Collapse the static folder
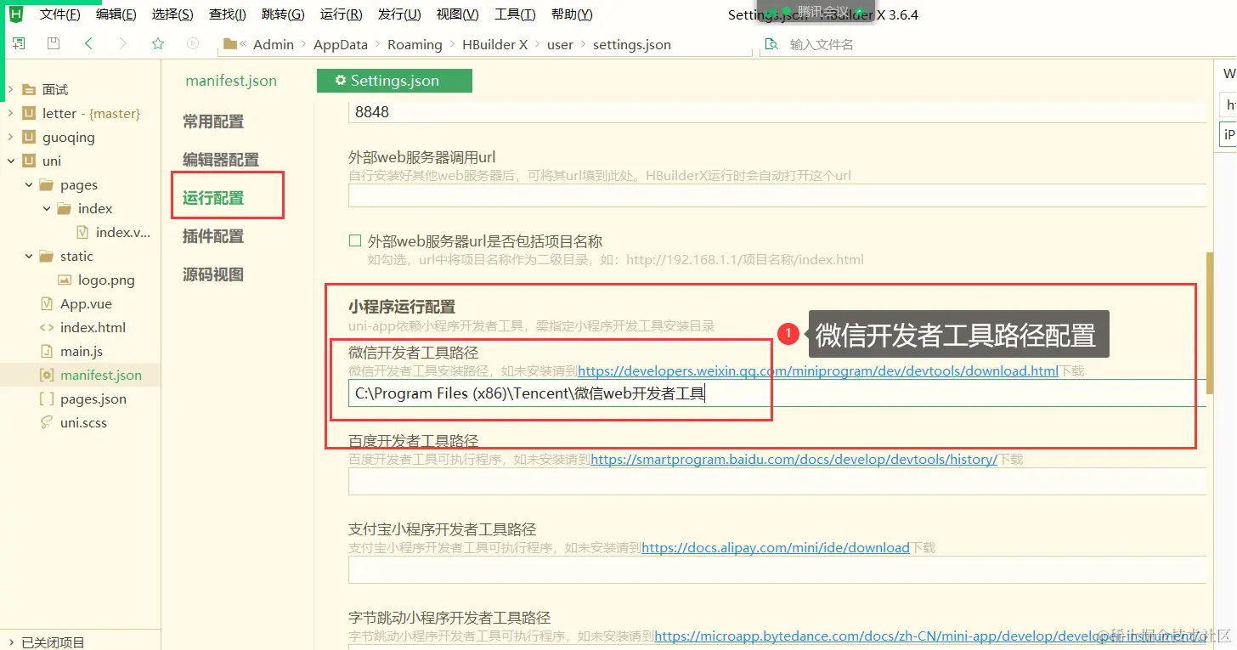The height and width of the screenshot is (650, 1237). (x=28, y=256)
